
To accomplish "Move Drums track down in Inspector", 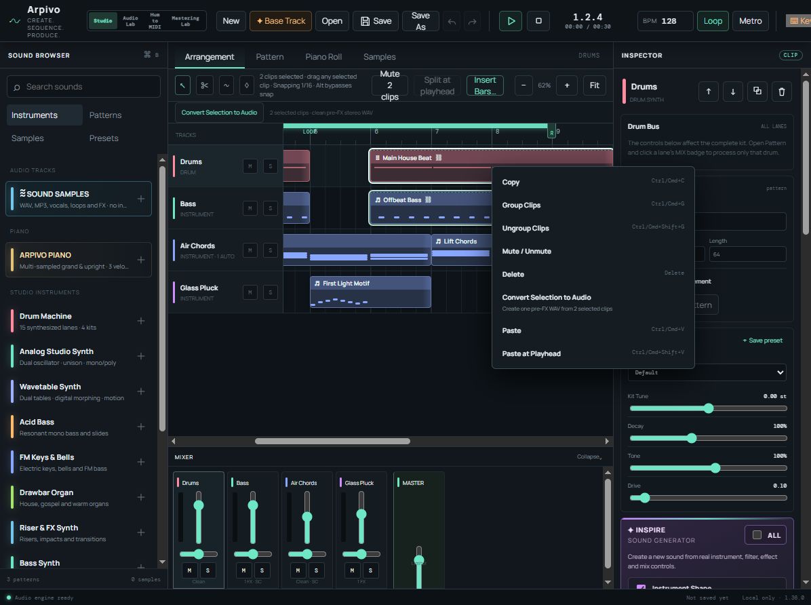I will 733,92.
